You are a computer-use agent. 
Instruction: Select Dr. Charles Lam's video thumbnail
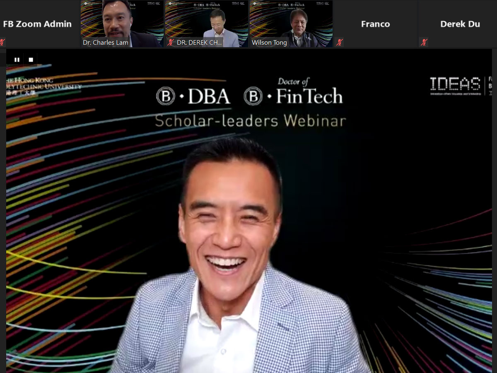coord(122,21)
